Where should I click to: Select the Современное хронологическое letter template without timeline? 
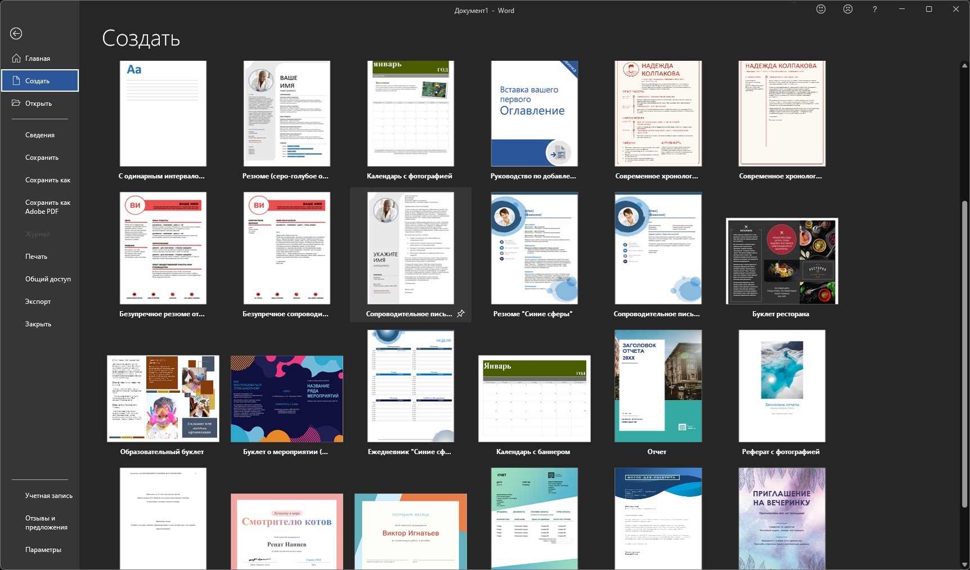(x=782, y=114)
